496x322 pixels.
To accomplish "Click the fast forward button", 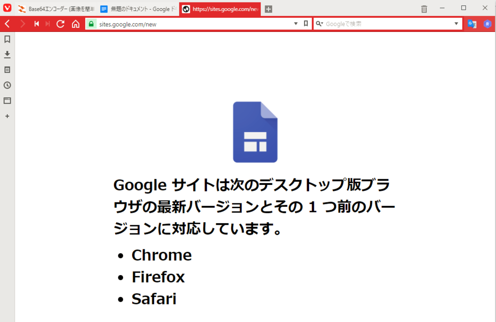I will click(48, 24).
